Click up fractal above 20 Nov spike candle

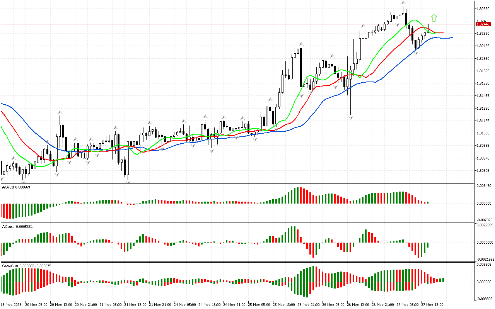(x=60, y=112)
